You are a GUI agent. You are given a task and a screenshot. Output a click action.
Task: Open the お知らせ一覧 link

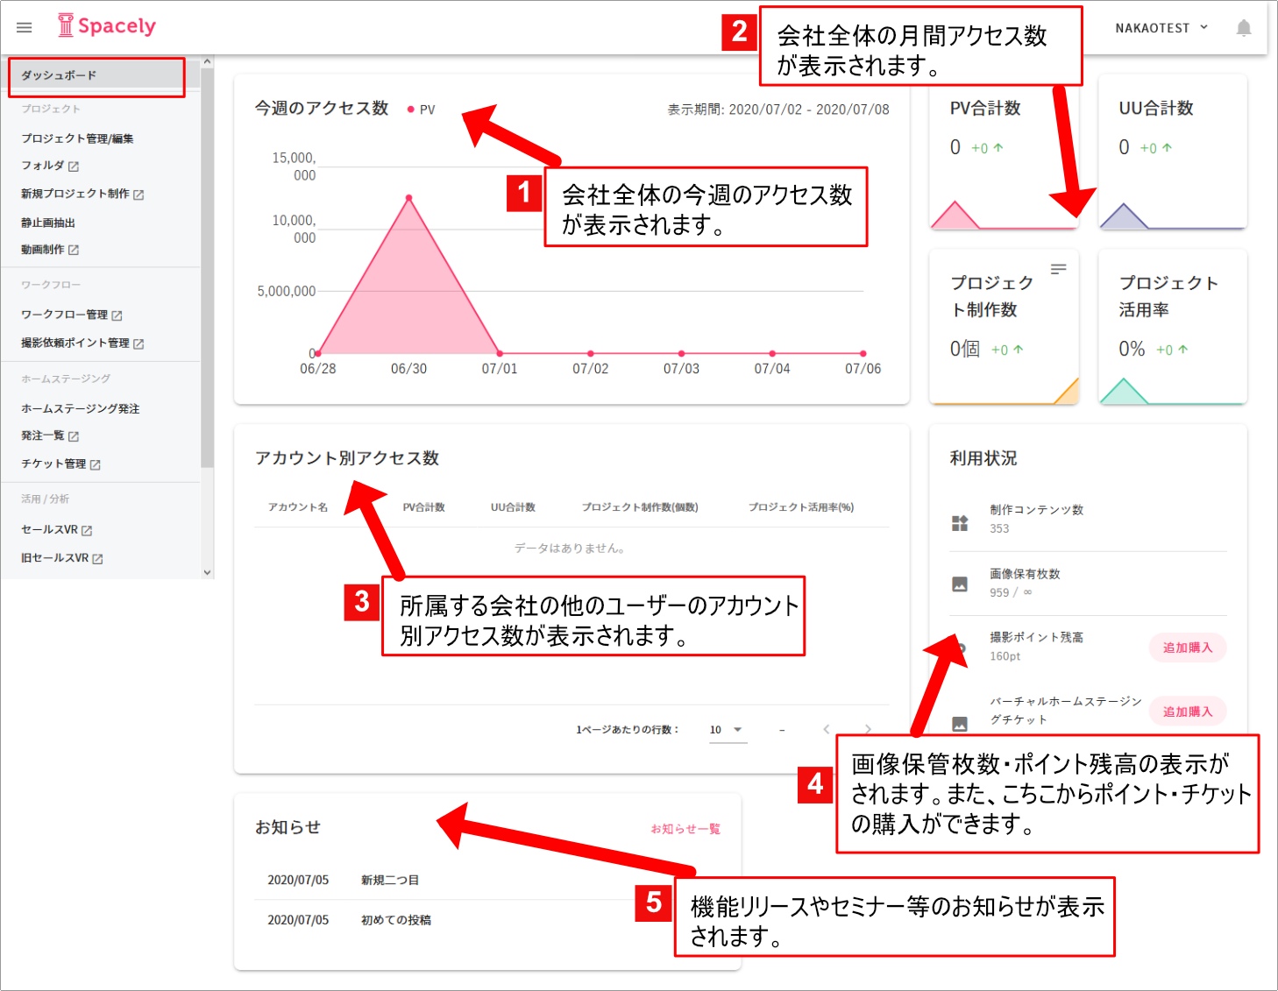click(x=685, y=829)
